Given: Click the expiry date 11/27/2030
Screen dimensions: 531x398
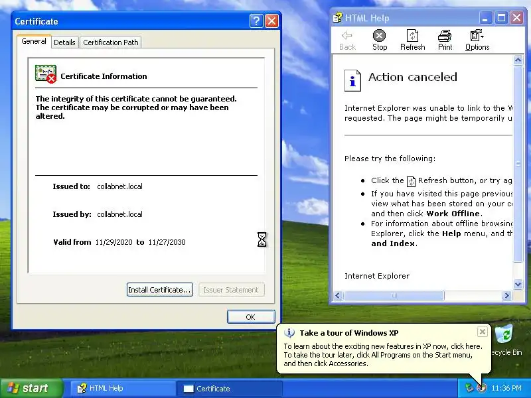Looking at the screenshot, I should [167, 242].
